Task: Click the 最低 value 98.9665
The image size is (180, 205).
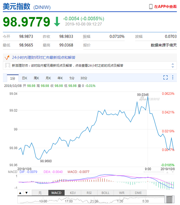Action: click(26, 45)
